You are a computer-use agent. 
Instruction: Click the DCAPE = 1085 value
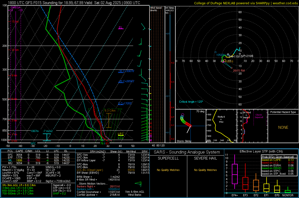coord(11,178)
